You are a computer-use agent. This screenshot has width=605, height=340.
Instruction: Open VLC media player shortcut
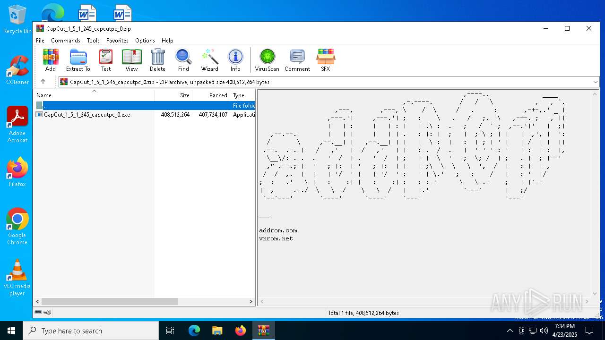point(17,278)
